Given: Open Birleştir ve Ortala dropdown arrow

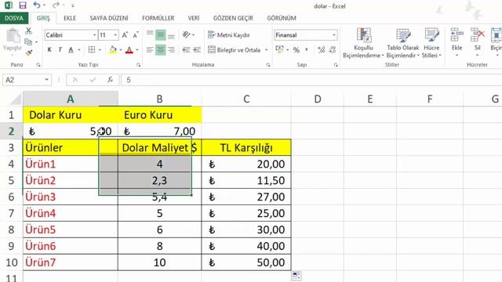Looking at the screenshot, I should point(267,50).
